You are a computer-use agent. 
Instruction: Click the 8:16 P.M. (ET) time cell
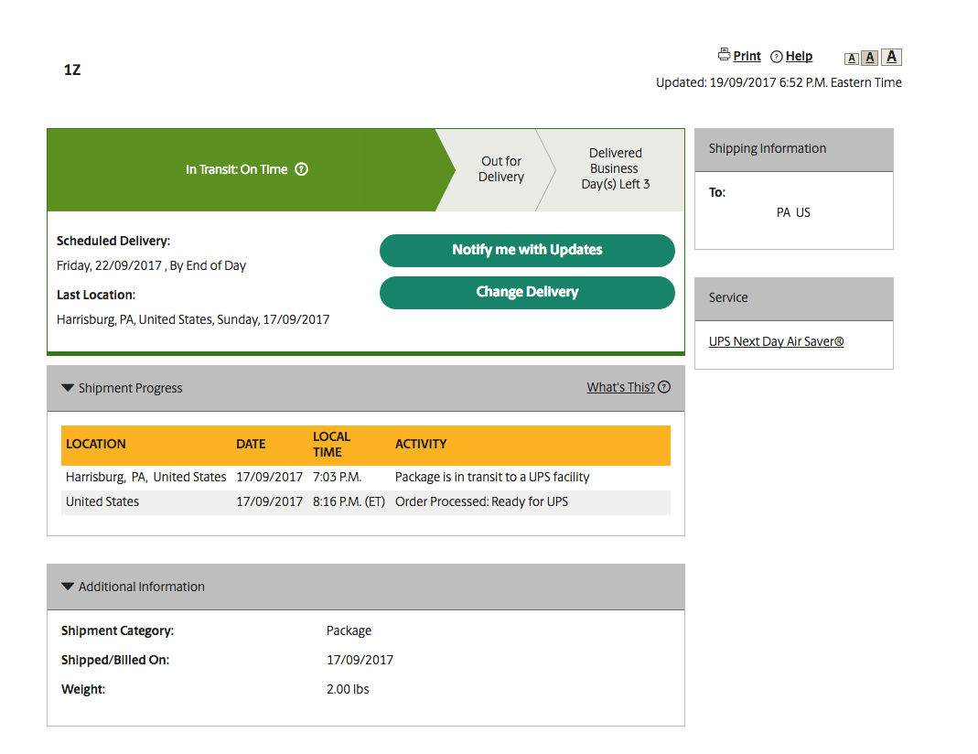click(349, 502)
